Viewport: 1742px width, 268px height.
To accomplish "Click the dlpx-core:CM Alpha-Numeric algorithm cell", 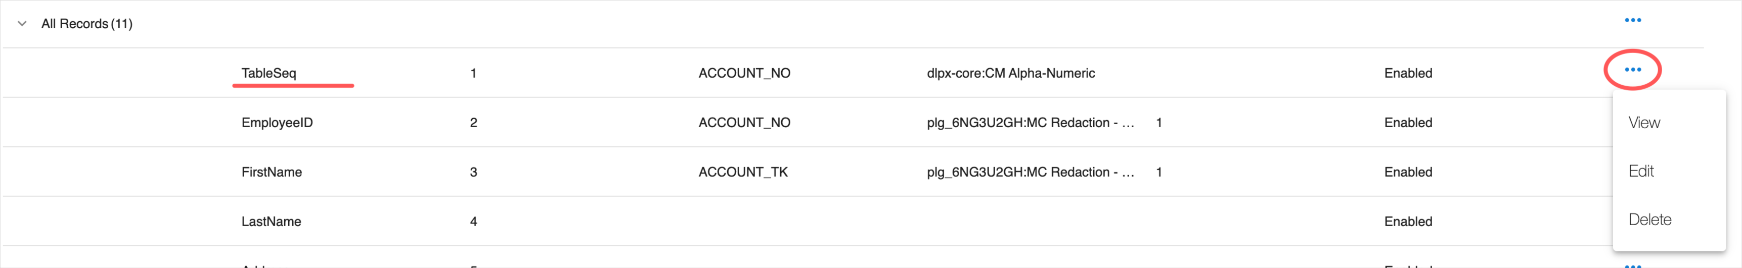I will tap(1010, 73).
